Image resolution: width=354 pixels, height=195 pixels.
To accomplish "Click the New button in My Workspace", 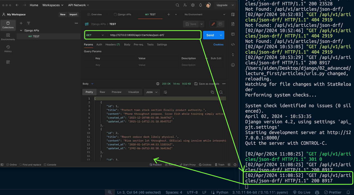I will click(63, 14).
